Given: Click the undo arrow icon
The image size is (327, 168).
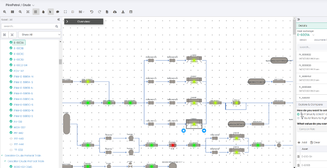Looking at the screenshot, I should pyautogui.click(x=92, y=12).
